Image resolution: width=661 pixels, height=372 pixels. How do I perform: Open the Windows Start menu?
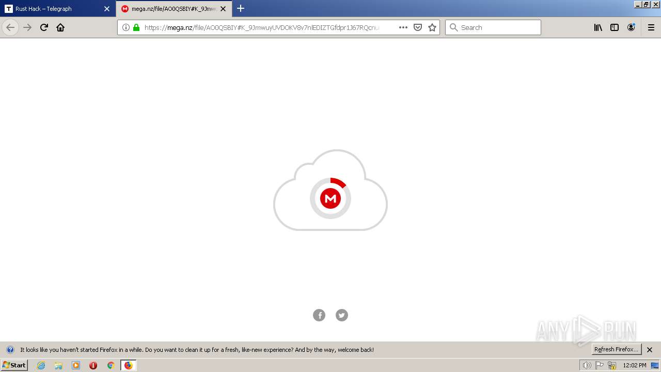[14, 365]
